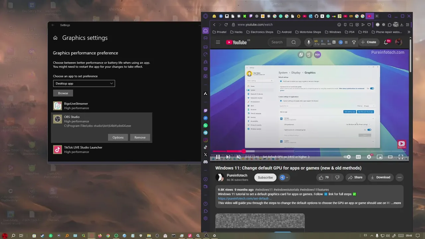Show more bookmarks with double chevron
The image size is (425, 239).
point(409,32)
